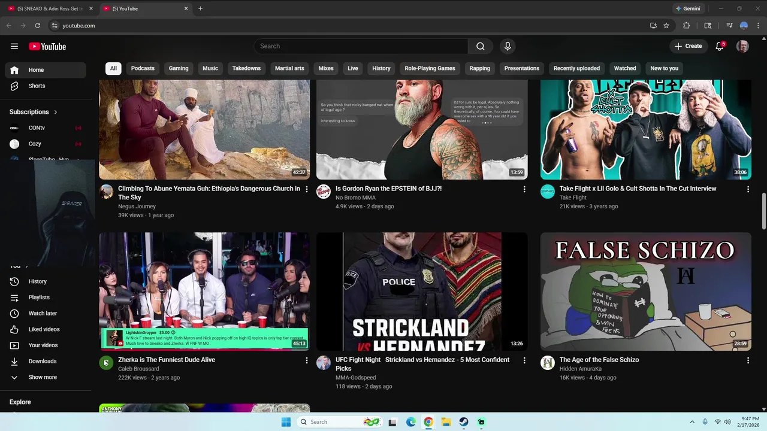Select the Gaming filter chip
Viewport: 767px width, 431px height.
tap(179, 68)
